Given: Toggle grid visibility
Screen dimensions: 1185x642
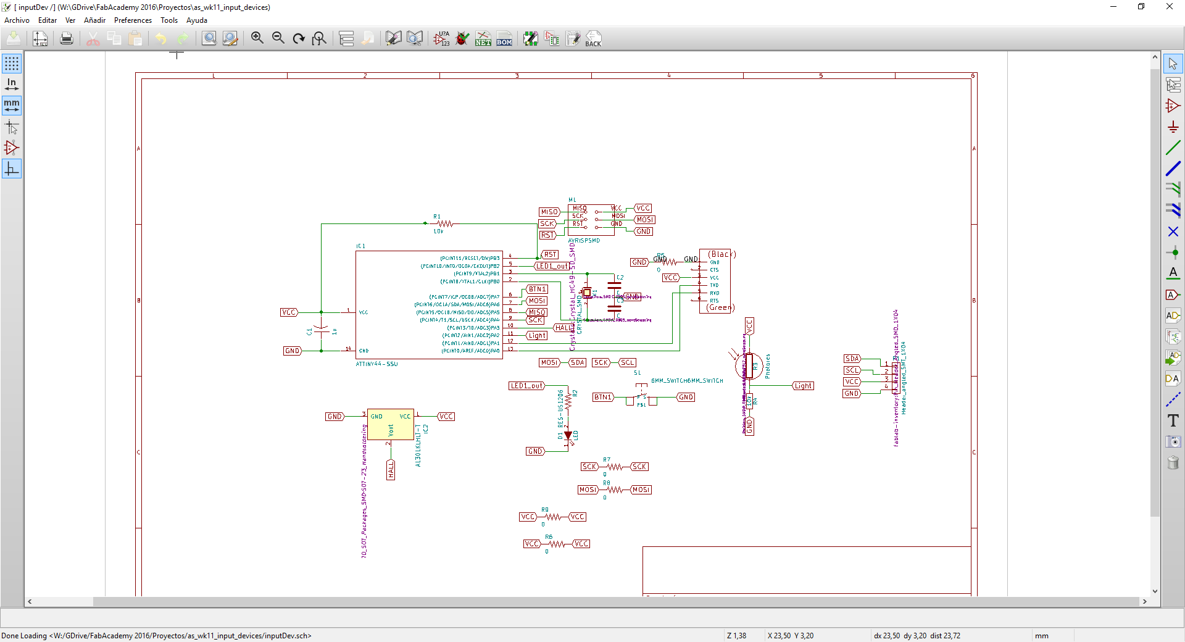Looking at the screenshot, I should pos(12,64).
